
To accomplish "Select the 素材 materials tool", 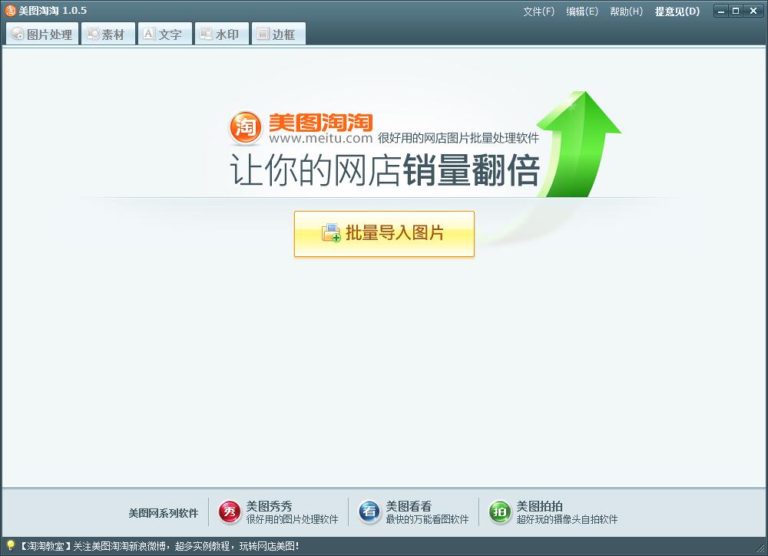I will [x=108, y=33].
